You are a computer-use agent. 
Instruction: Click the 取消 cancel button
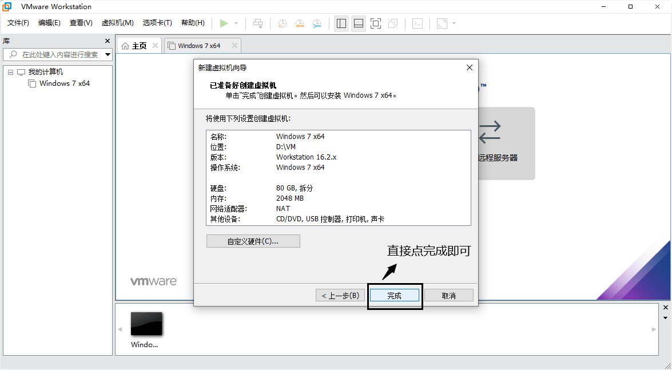pos(449,296)
